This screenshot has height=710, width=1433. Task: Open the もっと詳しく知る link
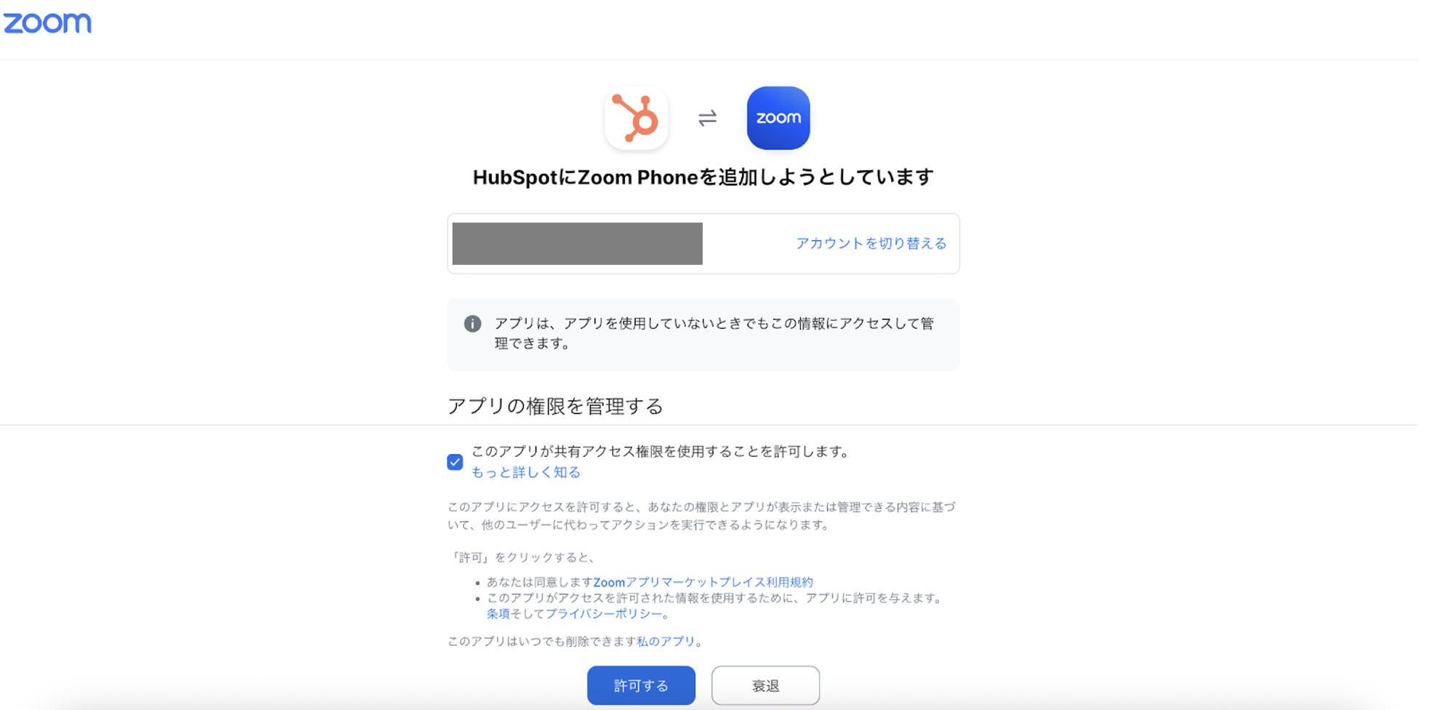click(x=526, y=472)
